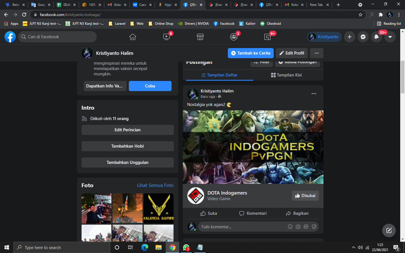Open Laravel bookmarks folder
The width and height of the screenshot is (405, 253).
[x=117, y=23]
